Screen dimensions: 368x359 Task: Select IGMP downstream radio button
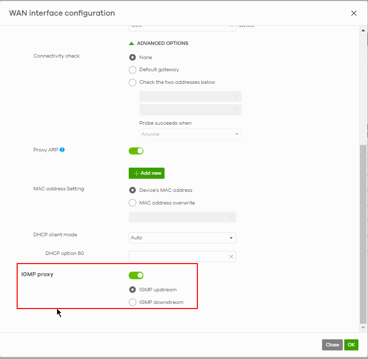point(133,302)
